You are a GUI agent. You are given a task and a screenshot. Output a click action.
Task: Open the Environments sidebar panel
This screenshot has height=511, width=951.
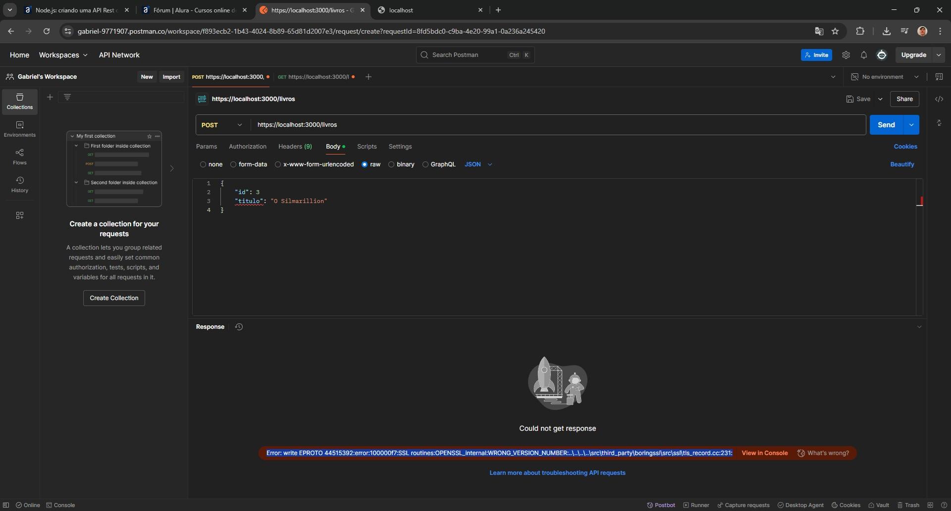pos(20,129)
